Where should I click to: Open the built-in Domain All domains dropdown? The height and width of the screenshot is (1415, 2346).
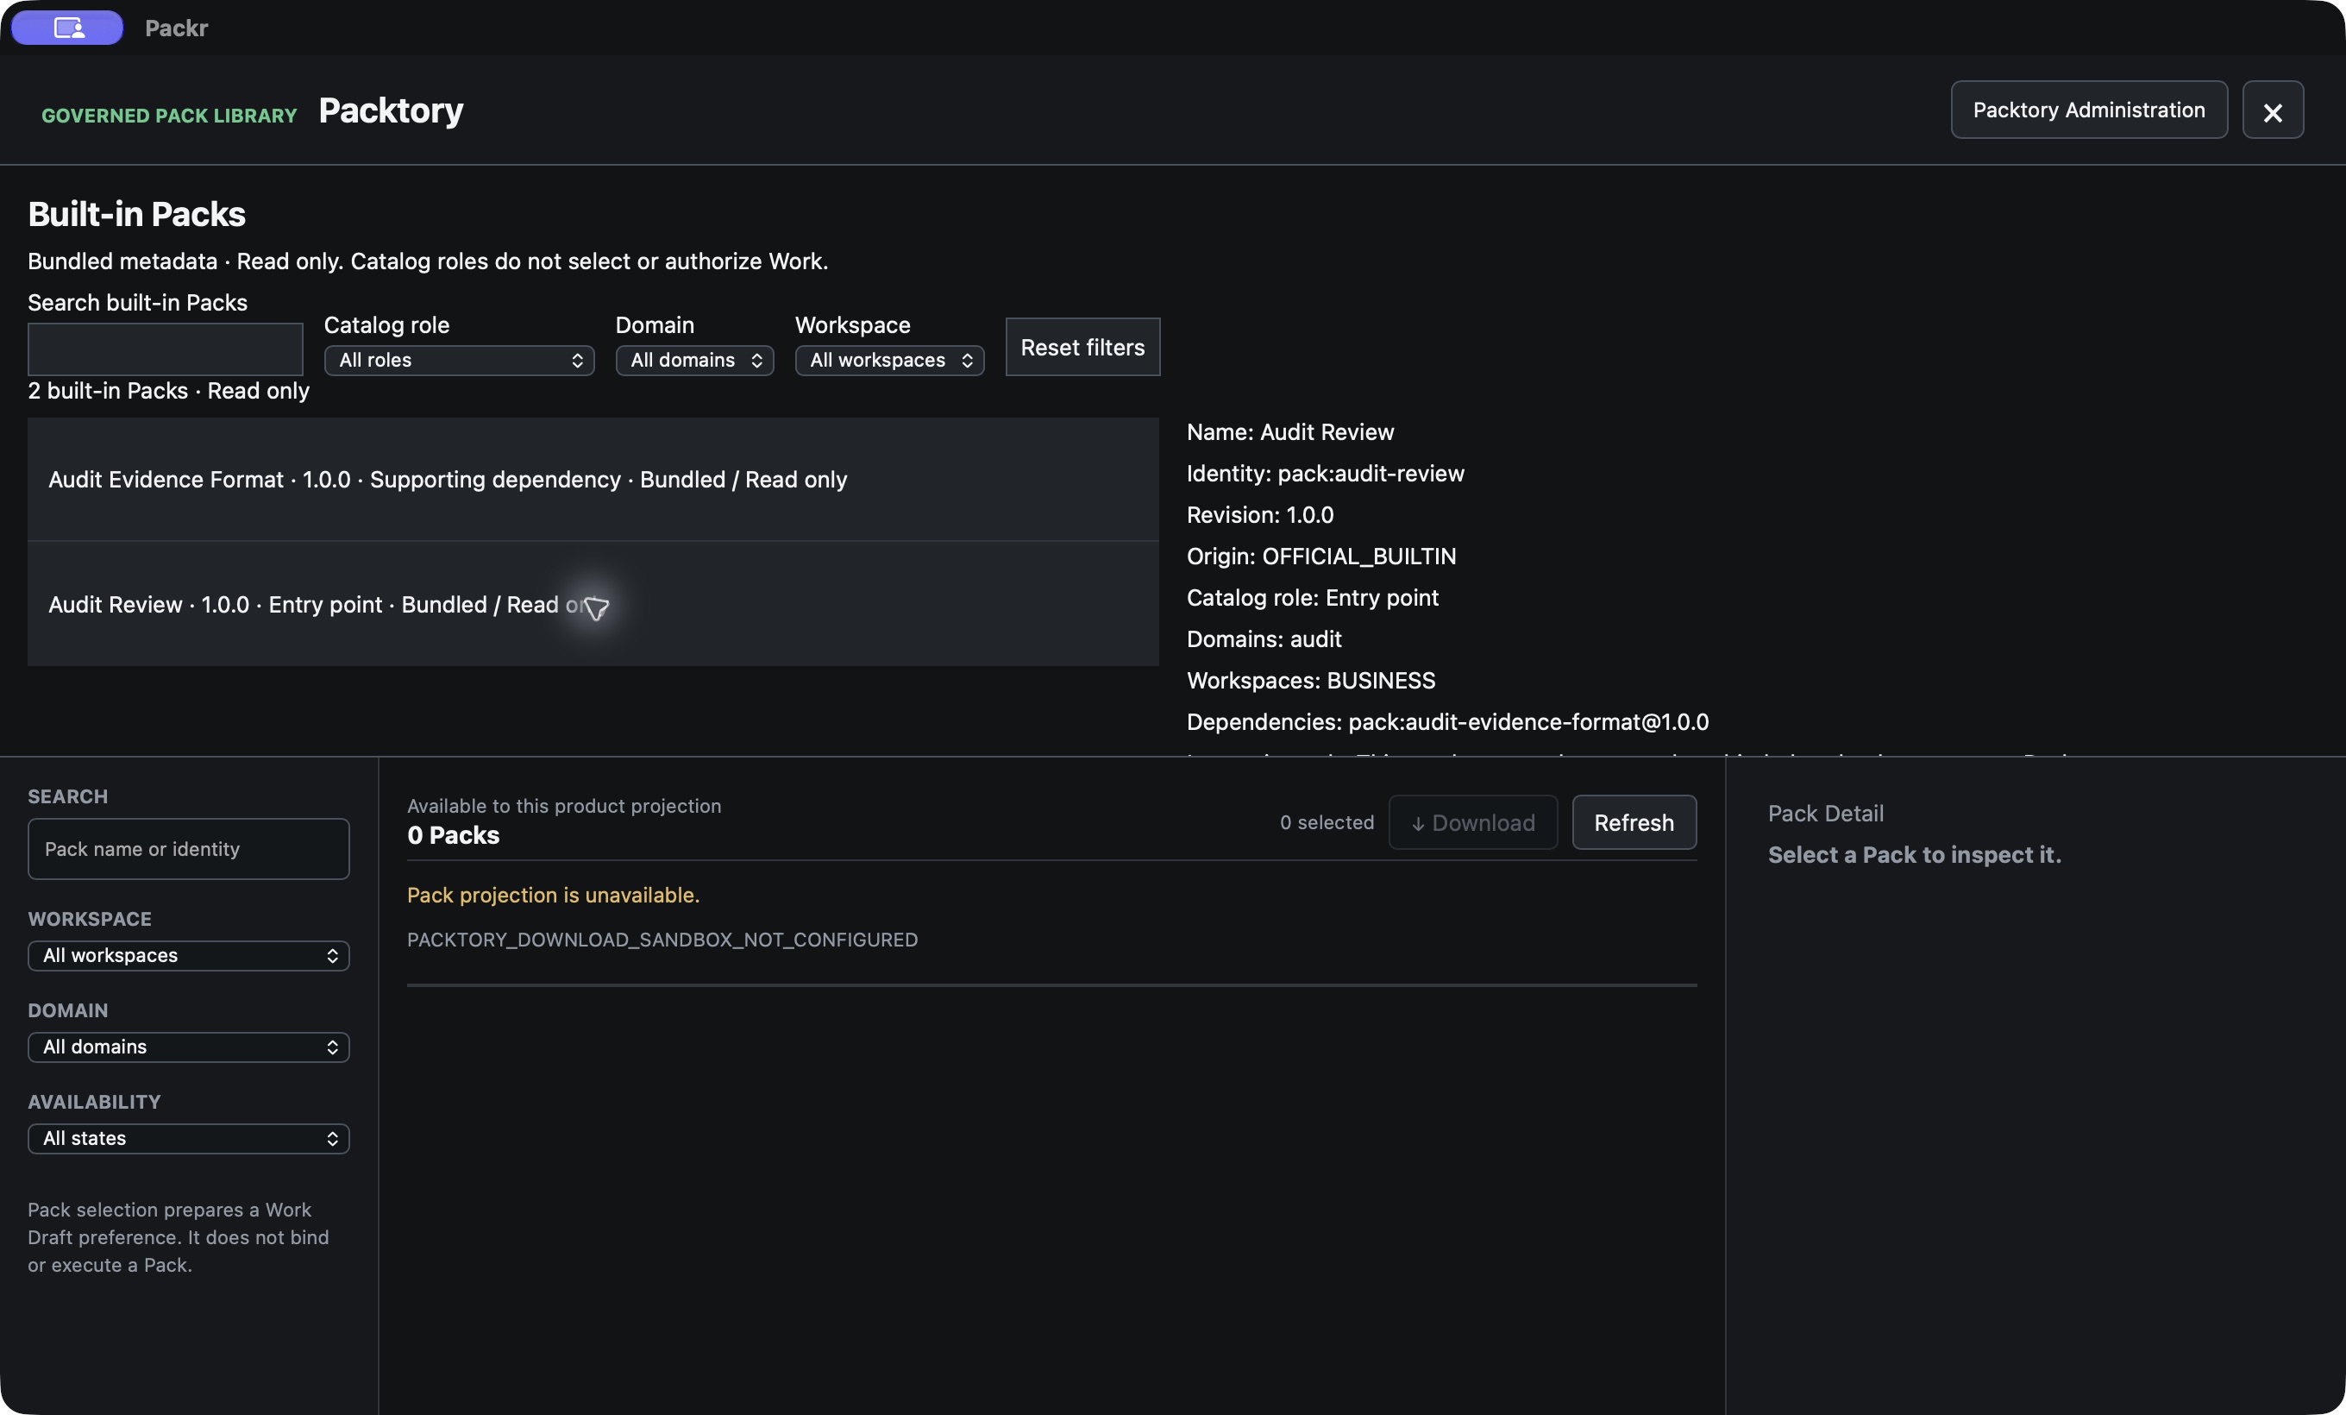pyautogui.click(x=695, y=361)
